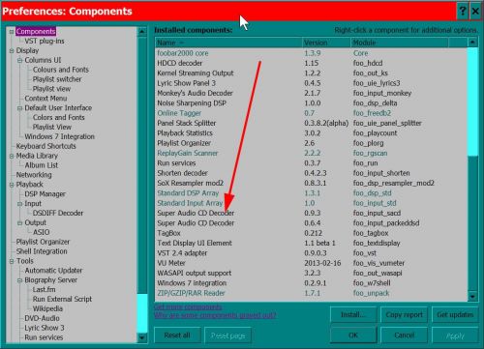
Task: Go to Keyboard Shortcuts
Action: pyautogui.click(x=45, y=146)
